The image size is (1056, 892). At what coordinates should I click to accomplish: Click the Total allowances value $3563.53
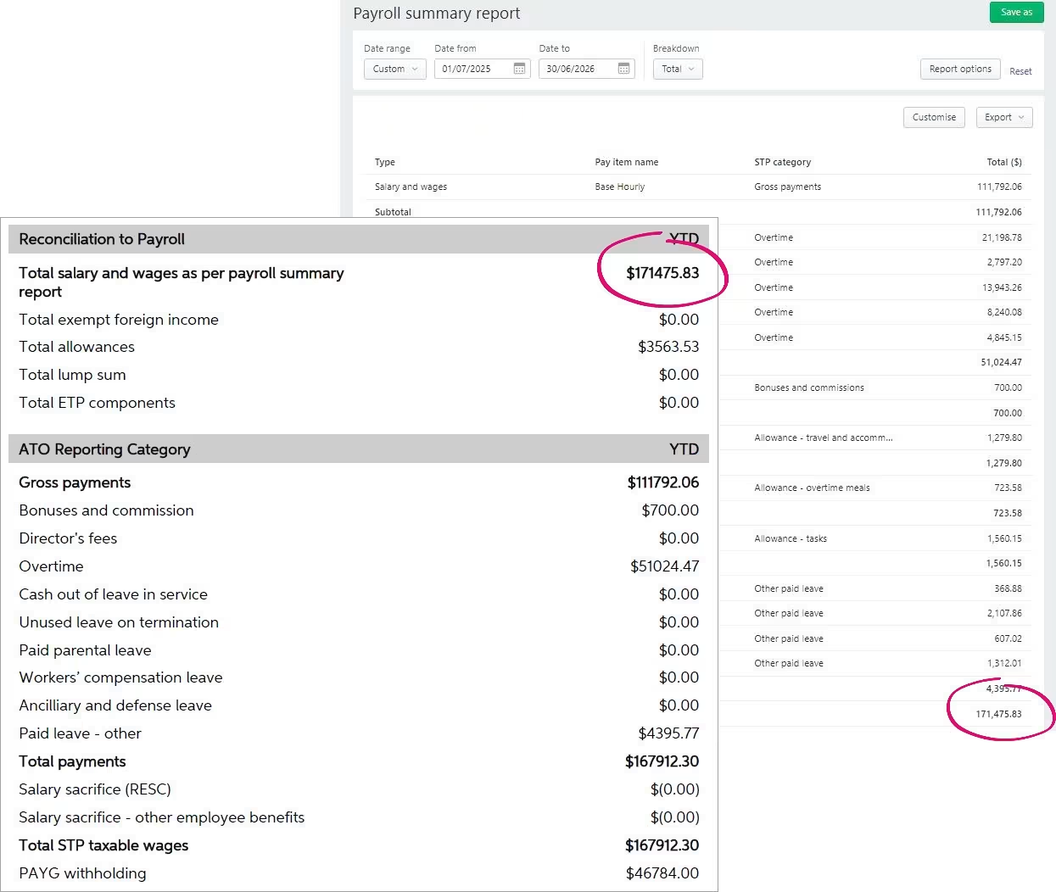[668, 347]
